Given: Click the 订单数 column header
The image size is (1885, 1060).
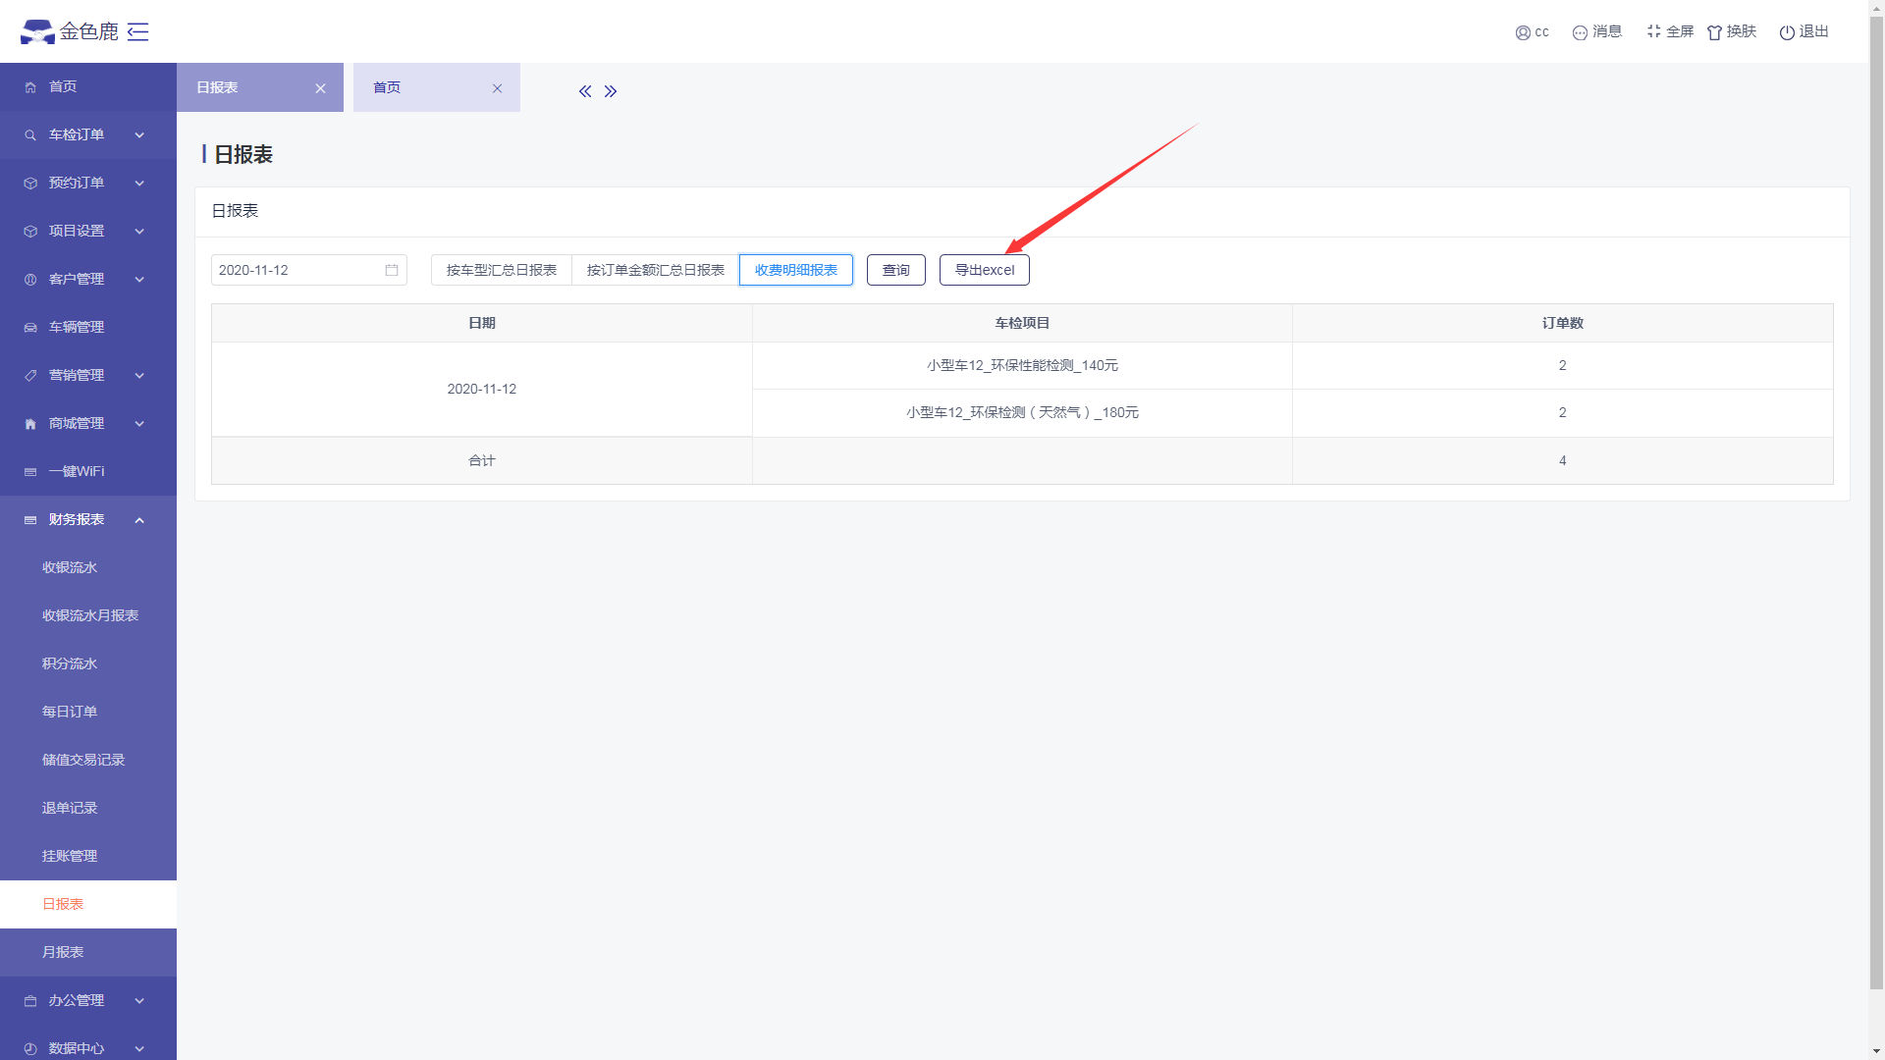Looking at the screenshot, I should (x=1563, y=323).
